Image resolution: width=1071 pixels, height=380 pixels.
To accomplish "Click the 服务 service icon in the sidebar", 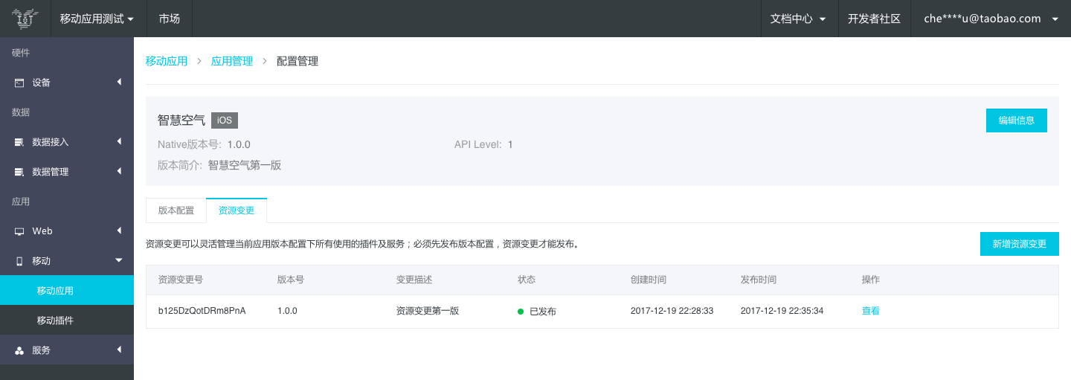I will (19, 350).
